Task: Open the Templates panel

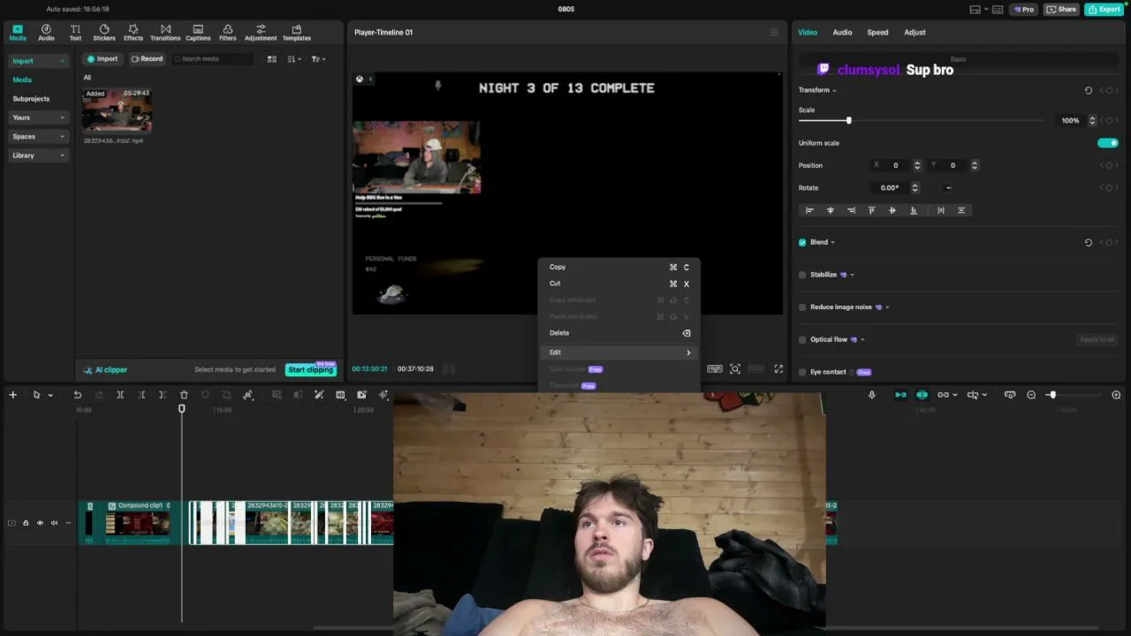Action: pyautogui.click(x=297, y=33)
